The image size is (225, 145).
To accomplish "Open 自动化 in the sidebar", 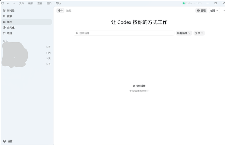I will (x=27, y=28).
